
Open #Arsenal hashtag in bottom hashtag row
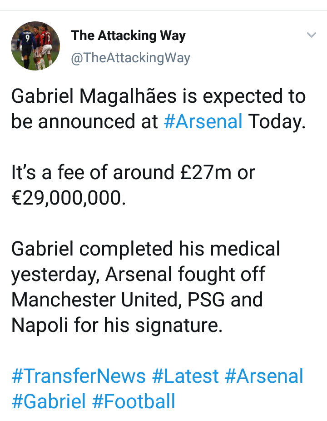pyautogui.click(x=264, y=376)
